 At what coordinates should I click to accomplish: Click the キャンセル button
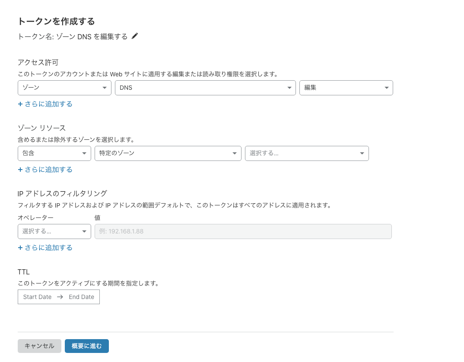pos(39,346)
